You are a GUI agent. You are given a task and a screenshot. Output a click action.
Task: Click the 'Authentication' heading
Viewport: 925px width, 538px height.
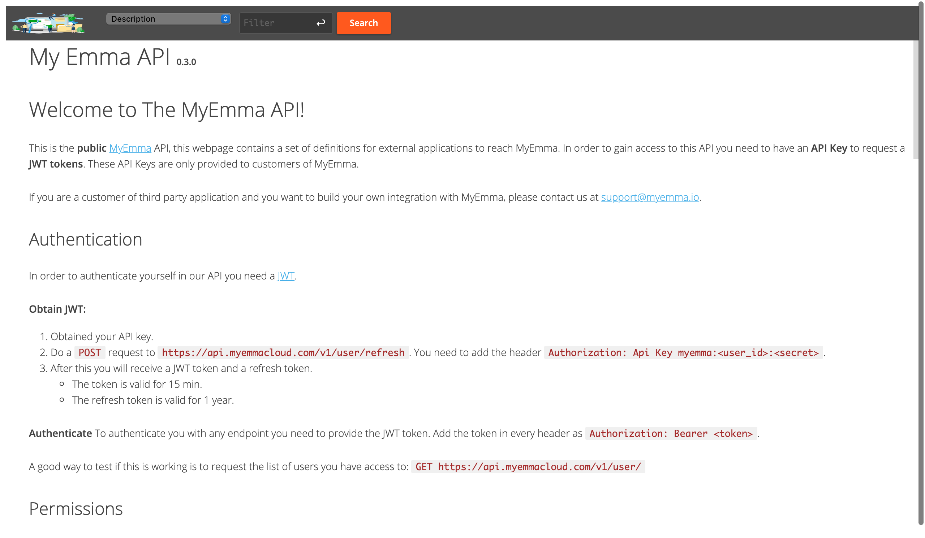tap(86, 239)
